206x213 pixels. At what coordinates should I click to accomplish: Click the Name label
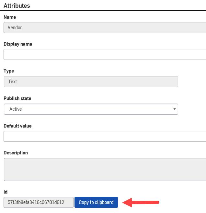(10, 17)
